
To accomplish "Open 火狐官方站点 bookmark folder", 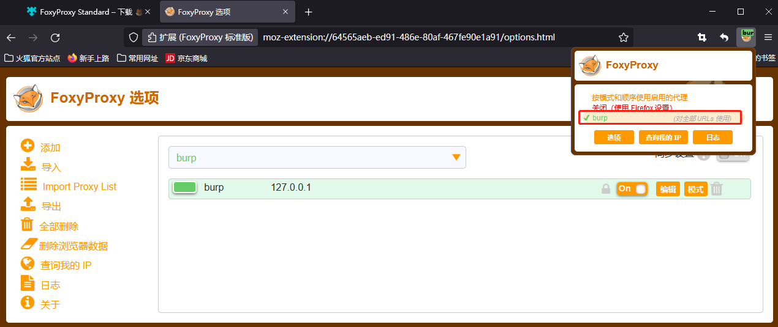I will point(32,58).
